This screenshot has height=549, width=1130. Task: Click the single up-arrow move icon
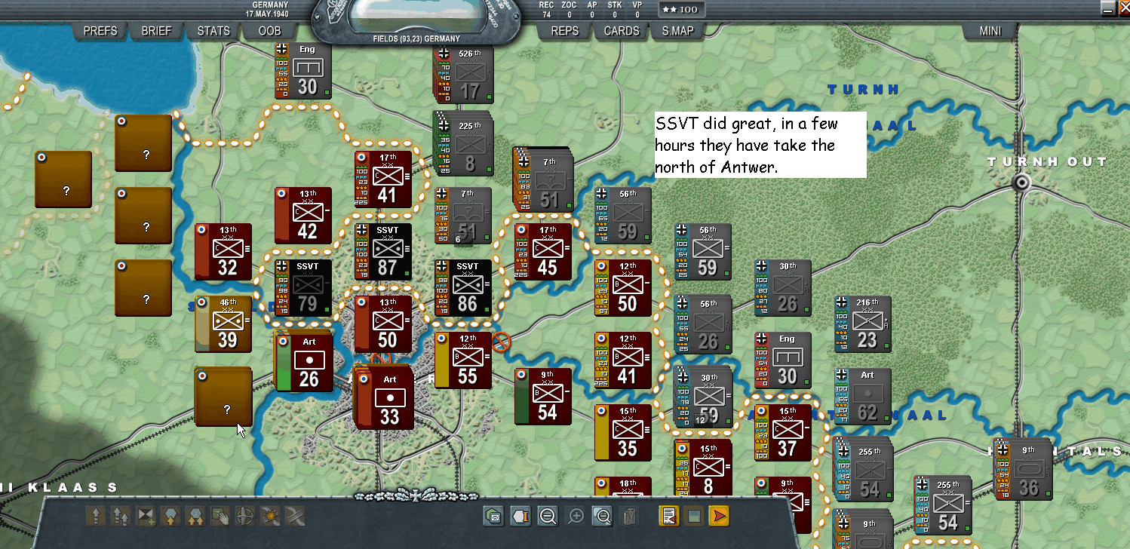point(96,517)
